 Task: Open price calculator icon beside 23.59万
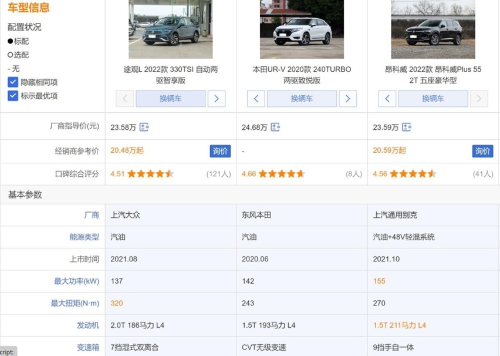click(x=407, y=127)
